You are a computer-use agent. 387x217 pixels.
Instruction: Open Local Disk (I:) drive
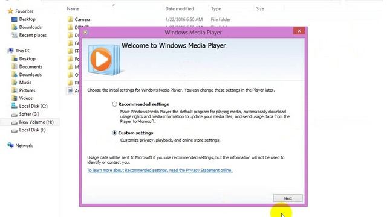pyautogui.click(x=32, y=130)
